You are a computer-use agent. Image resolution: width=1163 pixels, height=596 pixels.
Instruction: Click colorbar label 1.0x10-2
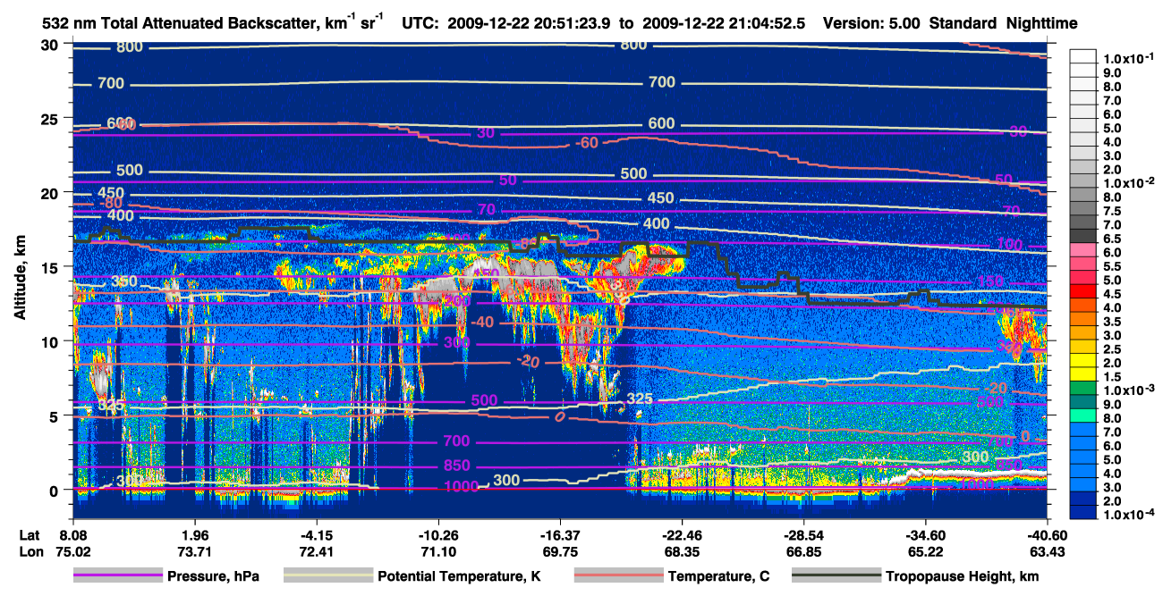[1129, 182]
